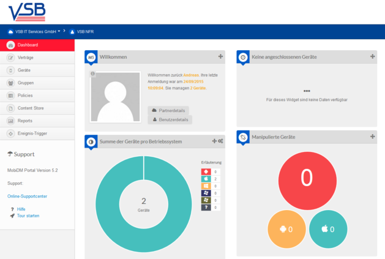Image resolution: width=385 pixels, height=259 pixels.
Task: Click the info icon on the avatar
Action: [x=92, y=73]
